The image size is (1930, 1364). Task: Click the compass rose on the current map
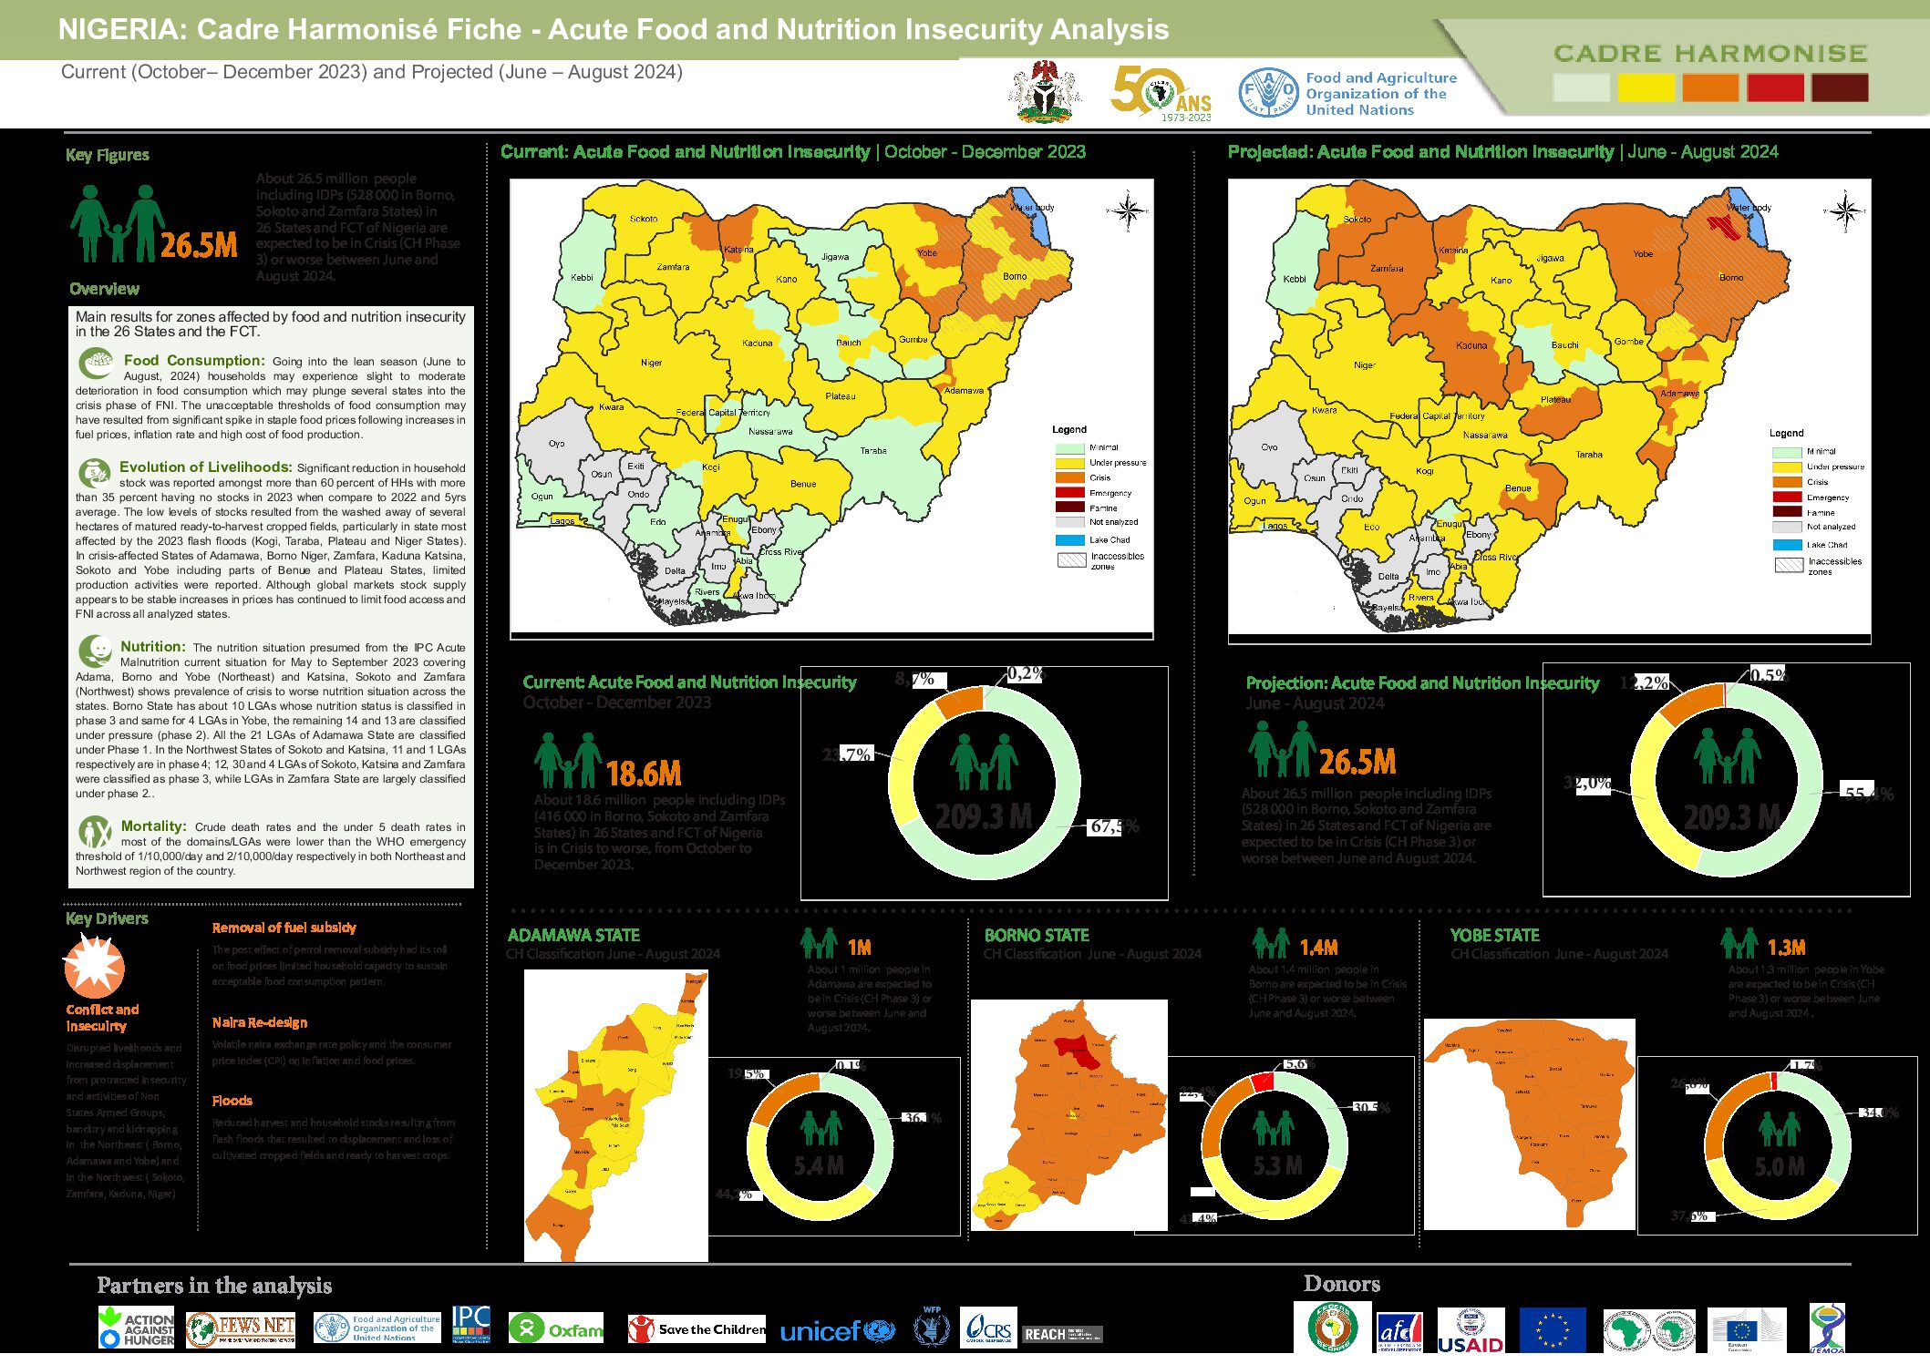1128,211
